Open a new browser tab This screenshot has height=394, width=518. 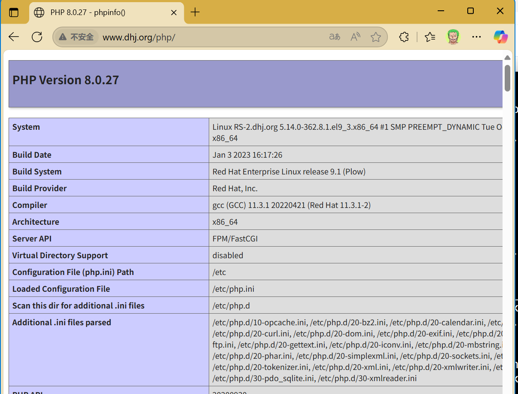(x=195, y=12)
